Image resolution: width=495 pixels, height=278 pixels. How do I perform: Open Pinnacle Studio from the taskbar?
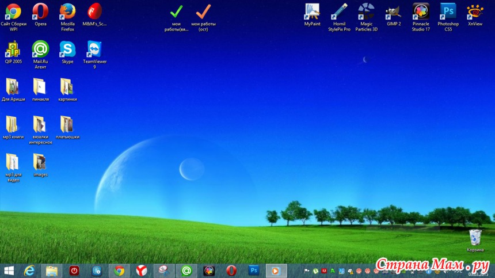click(x=209, y=271)
